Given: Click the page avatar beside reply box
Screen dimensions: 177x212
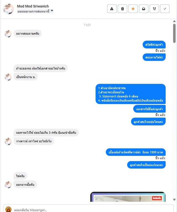Looking at the screenshot, I should pyautogui.click(x=8, y=209).
